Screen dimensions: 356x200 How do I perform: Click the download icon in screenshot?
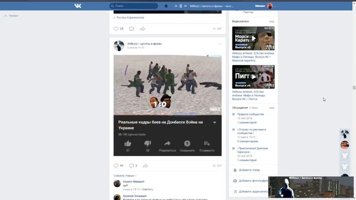tap(187, 143)
